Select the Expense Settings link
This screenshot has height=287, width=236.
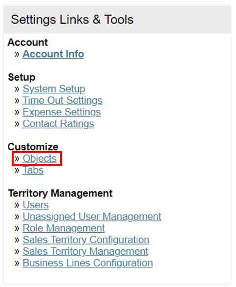[x=62, y=112]
